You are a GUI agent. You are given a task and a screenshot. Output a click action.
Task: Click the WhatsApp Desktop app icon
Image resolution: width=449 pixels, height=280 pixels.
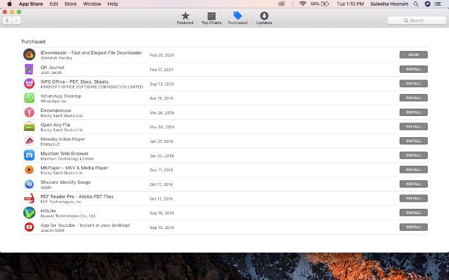click(x=29, y=98)
